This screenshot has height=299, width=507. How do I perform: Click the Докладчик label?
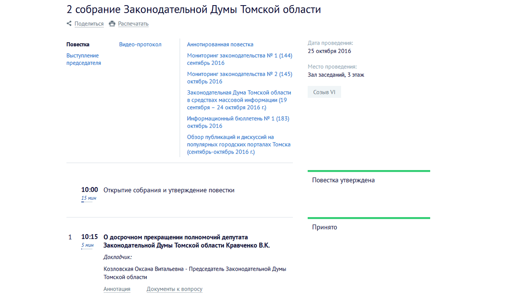(x=118, y=257)
